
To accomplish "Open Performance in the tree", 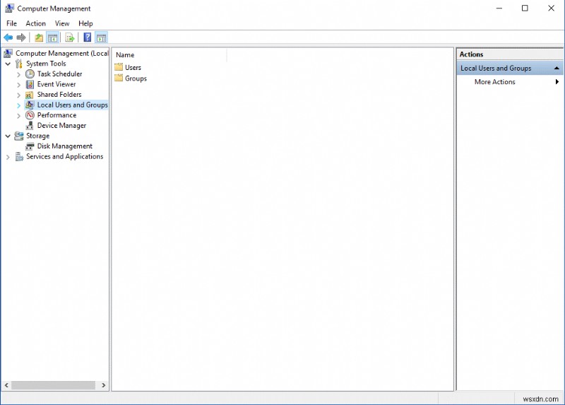I will coord(56,115).
